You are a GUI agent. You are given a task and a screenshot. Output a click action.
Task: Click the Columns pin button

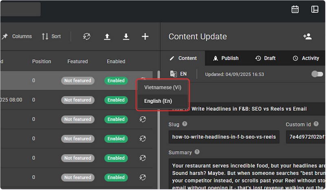[17, 36]
